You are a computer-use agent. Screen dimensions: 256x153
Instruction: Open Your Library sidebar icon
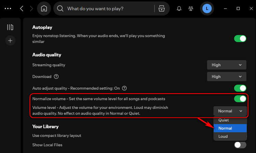10,27
